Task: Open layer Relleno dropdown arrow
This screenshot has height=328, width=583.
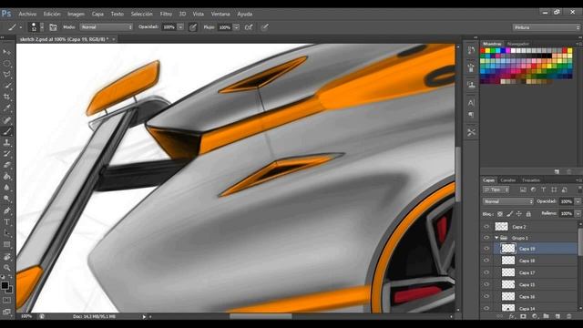Action: 578,213
